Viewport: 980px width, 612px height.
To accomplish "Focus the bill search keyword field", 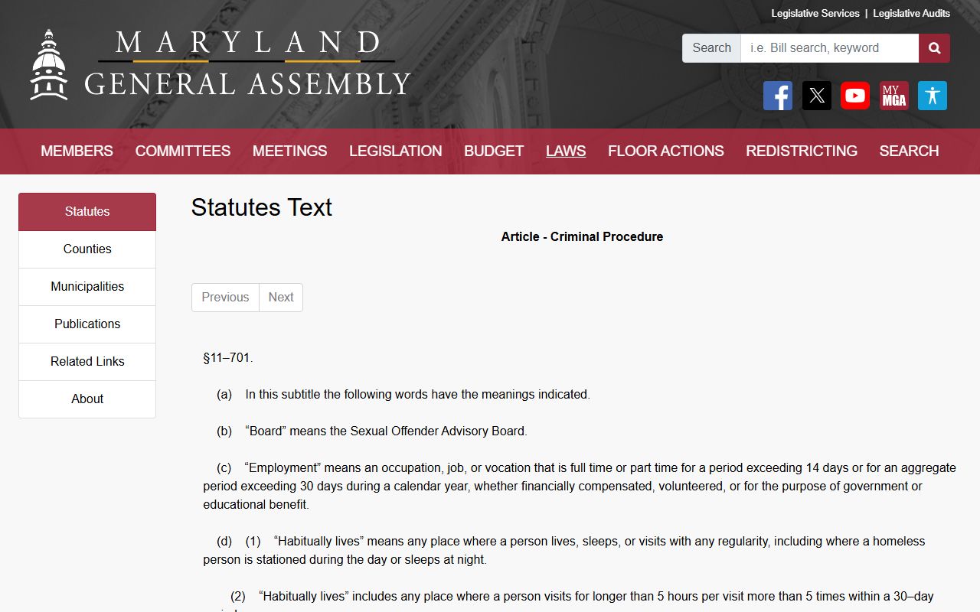I will click(830, 48).
